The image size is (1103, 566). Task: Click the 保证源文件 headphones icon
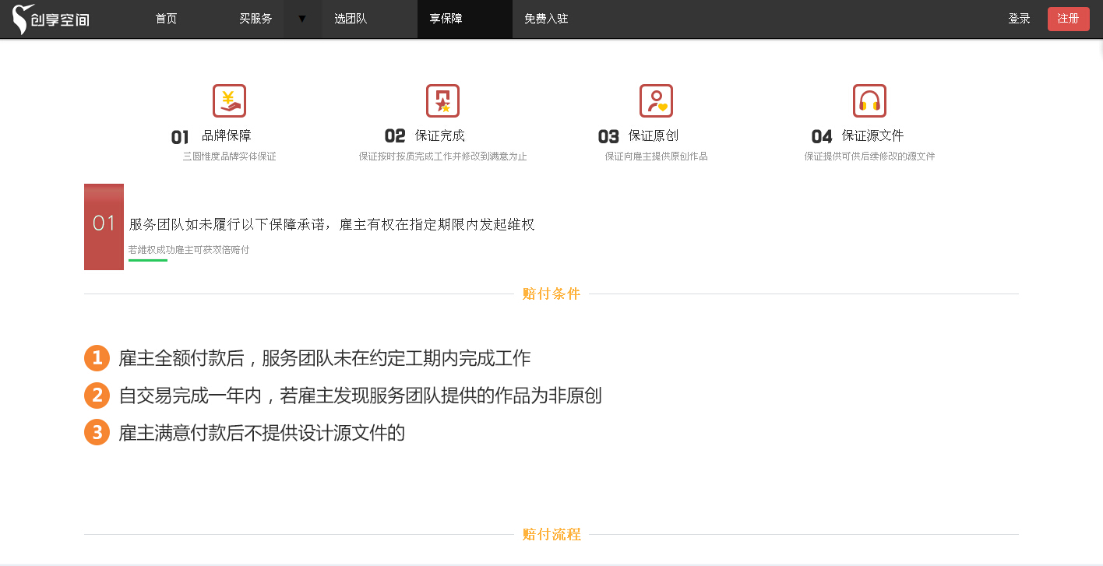tap(869, 101)
